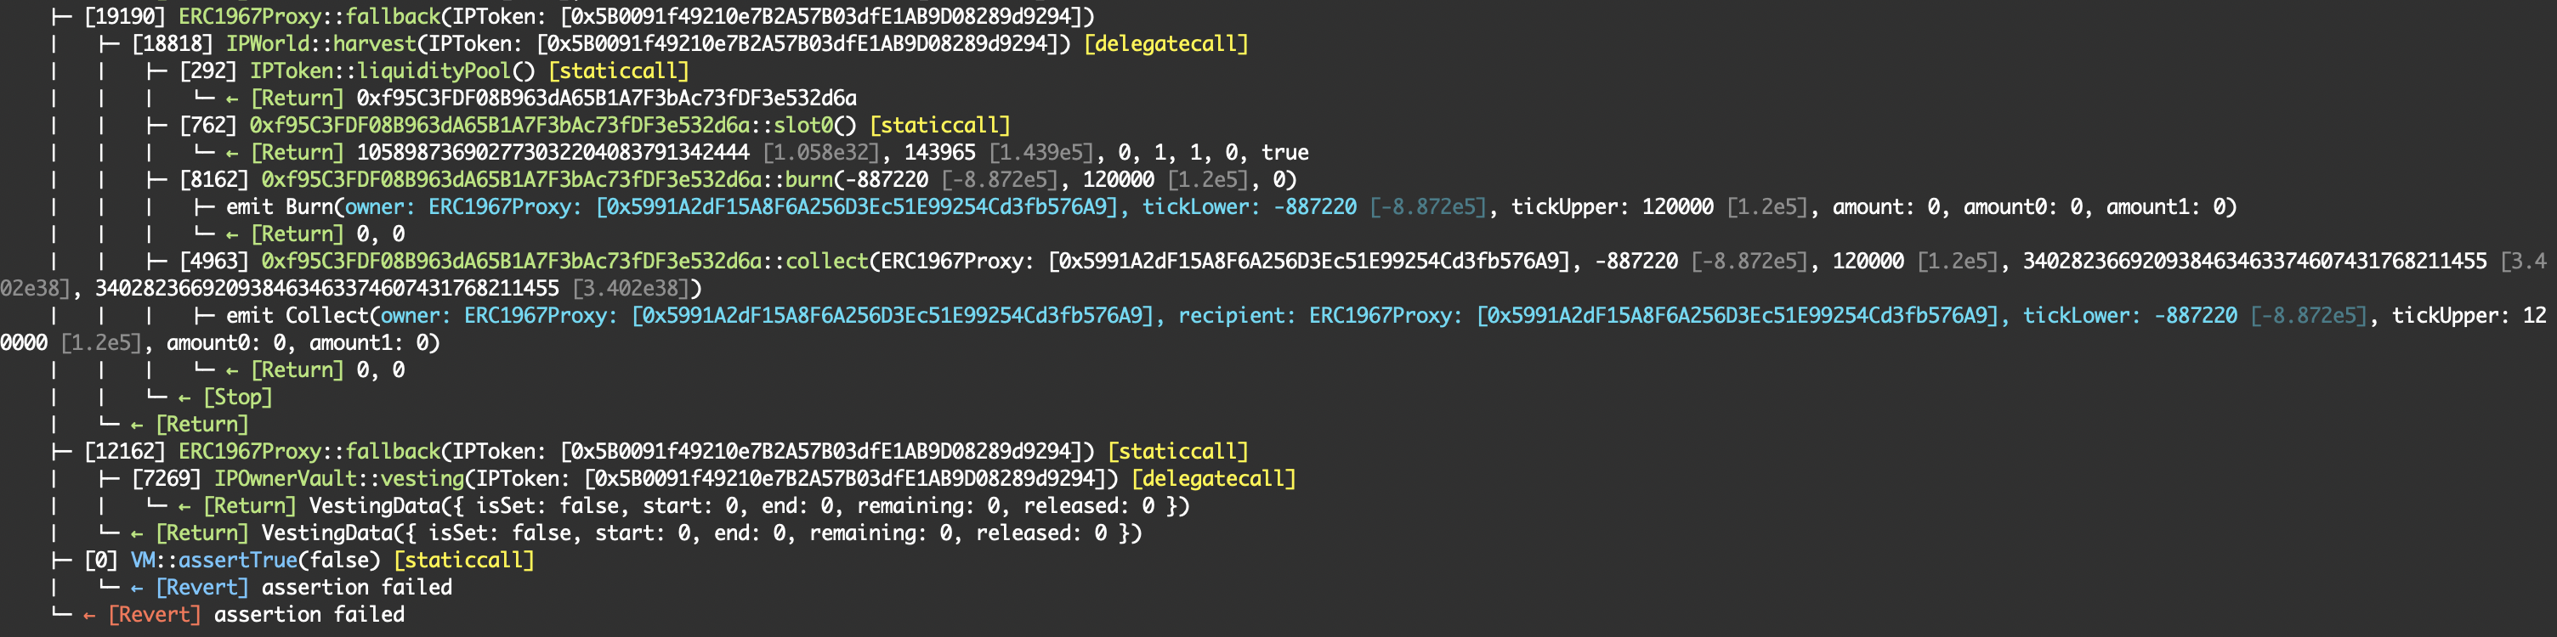Image resolution: width=2557 pixels, height=637 pixels.
Task: Click the first ERC1967Proxy::fallback text
Action: (x=309, y=17)
